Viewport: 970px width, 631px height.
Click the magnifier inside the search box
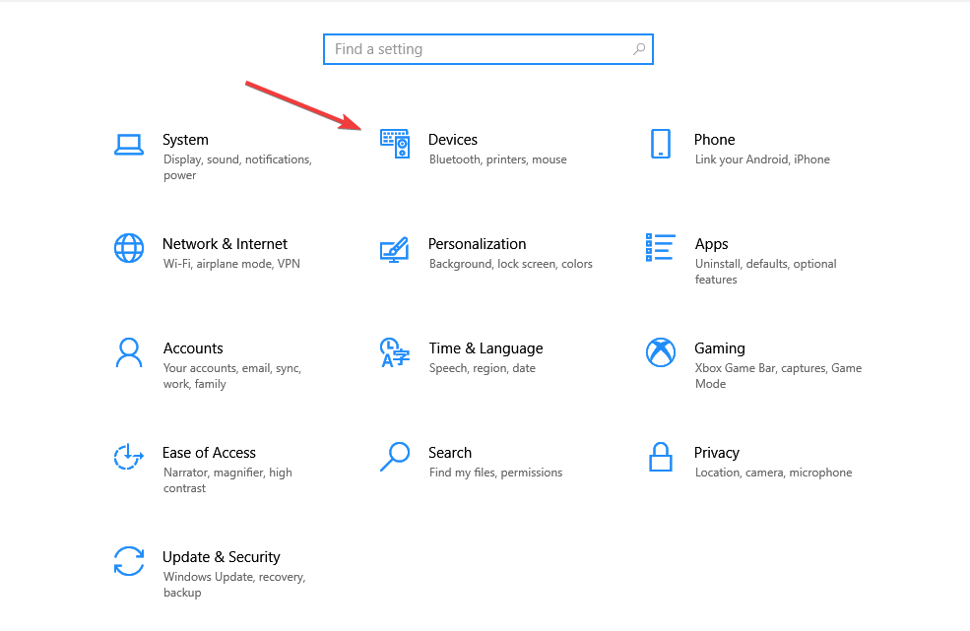(x=641, y=48)
